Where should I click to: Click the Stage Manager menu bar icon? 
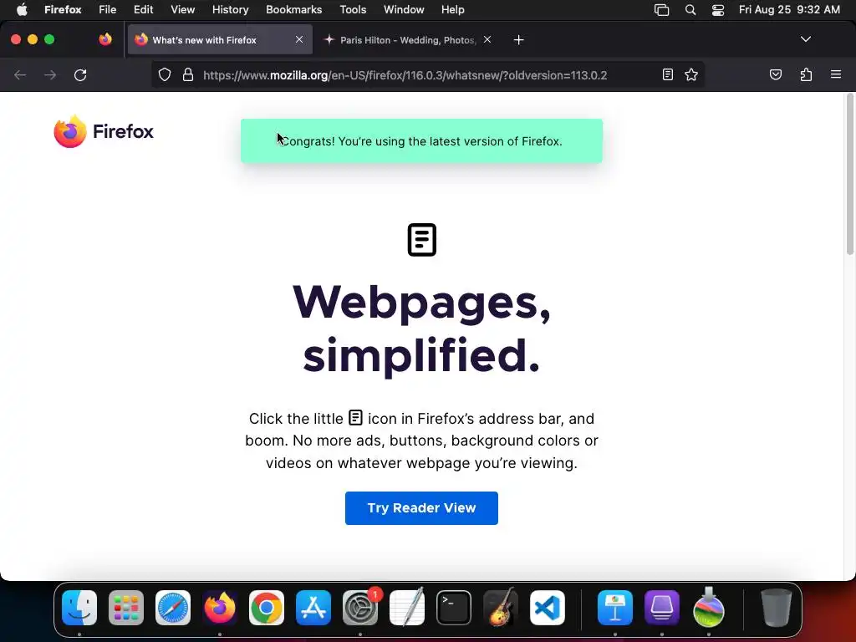(x=662, y=10)
